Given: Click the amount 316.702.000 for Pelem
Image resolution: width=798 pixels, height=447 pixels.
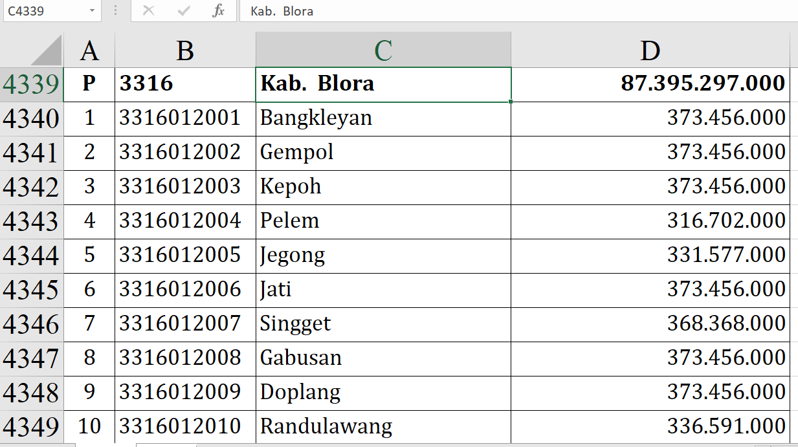Looking at the screenshot, I should (x=650, y=221).
